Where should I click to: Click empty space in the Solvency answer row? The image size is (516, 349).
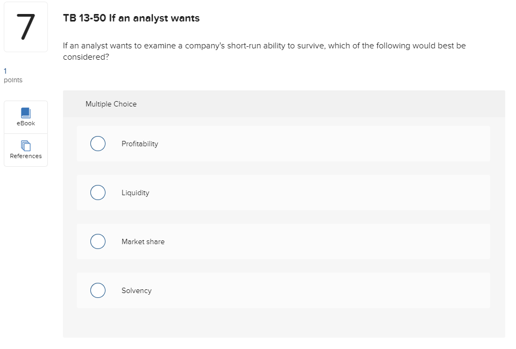pos(323,290)
